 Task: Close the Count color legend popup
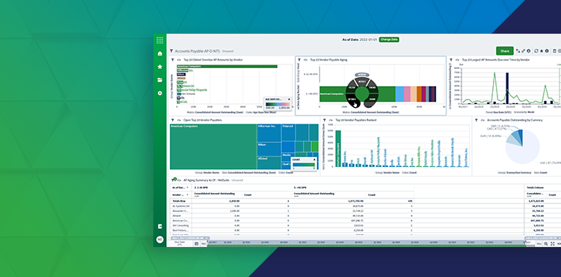pos(315,159)
